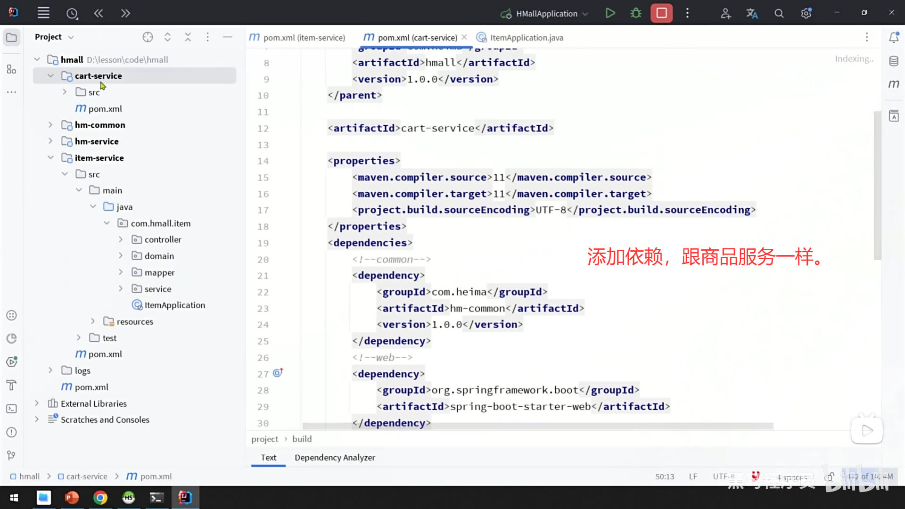
Task: Click the cart-service breadcrumb in navigation bar
Action: [x=87, y=476]
